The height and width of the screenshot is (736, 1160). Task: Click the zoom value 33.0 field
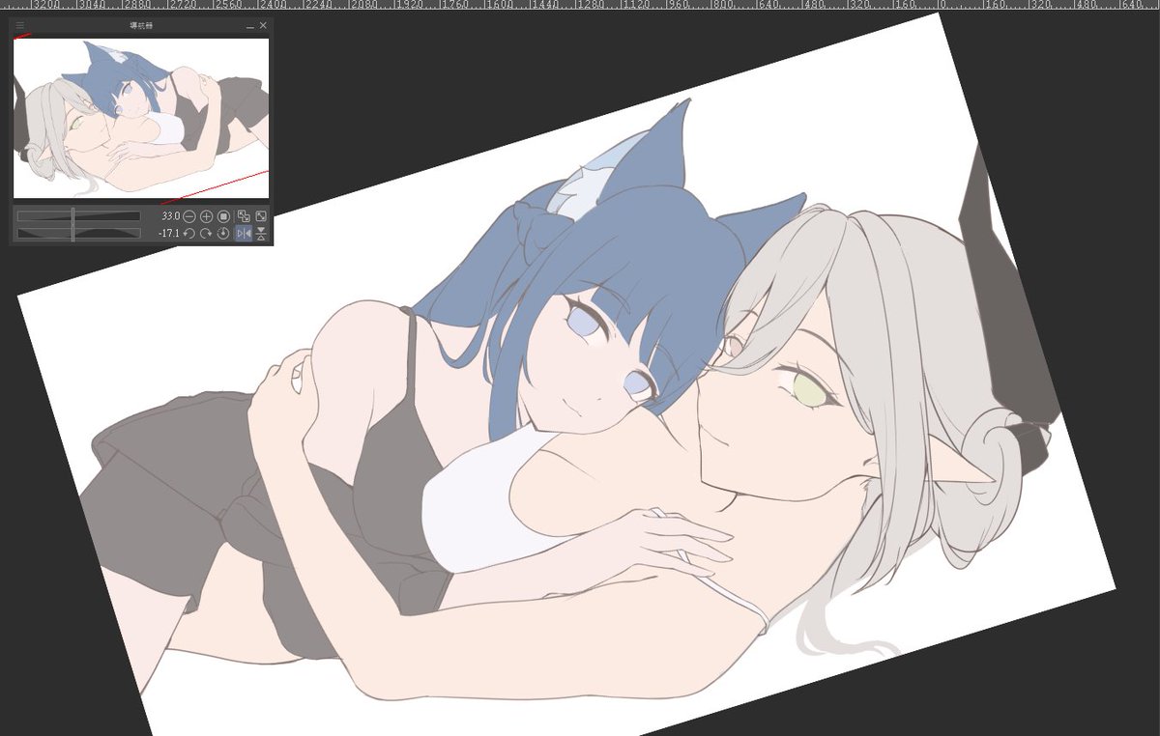pos(170,216)
